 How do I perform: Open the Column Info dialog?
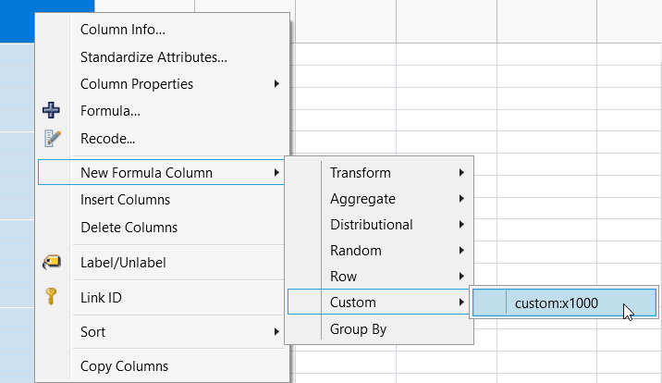click(123, 30)
